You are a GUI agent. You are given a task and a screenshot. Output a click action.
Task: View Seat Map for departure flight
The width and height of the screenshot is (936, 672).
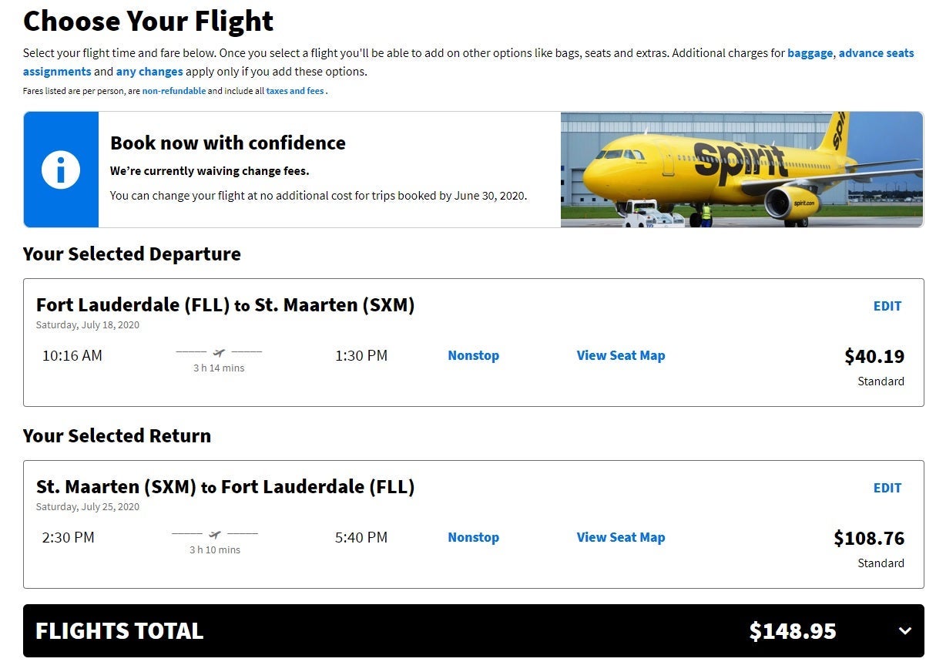pyautogui.click(x=620, y=355)
